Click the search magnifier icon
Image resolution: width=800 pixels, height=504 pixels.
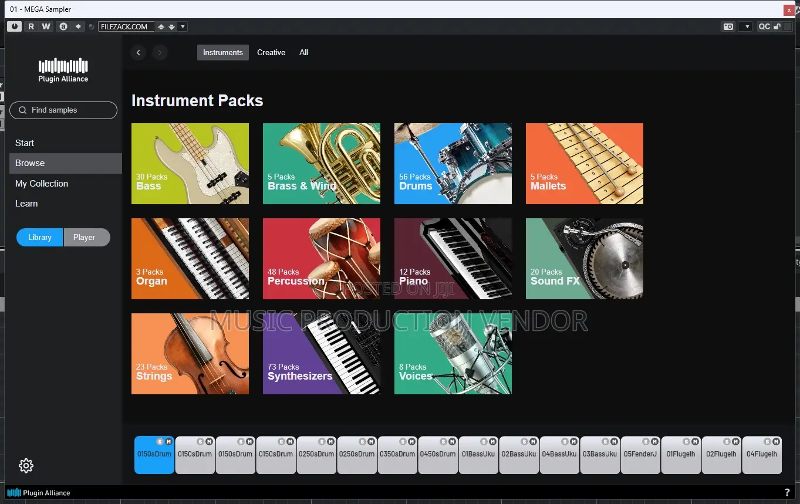point(23,110)
